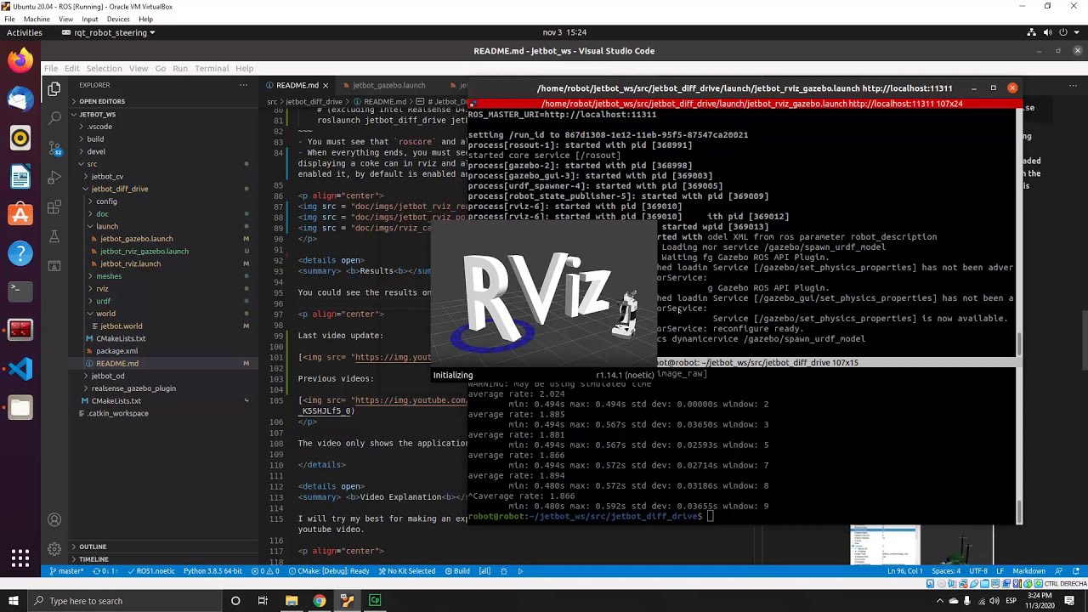Open the Files icon in the dock
The height and width of the screenshot is (612, 1088).
tap(20, 408)
